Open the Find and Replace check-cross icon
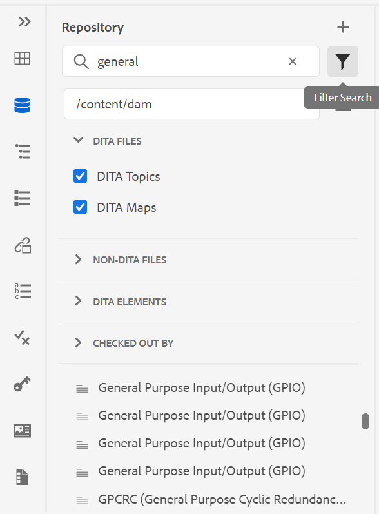Image resolution: width=379 pixels, height=514 pixels. (22, 338)
